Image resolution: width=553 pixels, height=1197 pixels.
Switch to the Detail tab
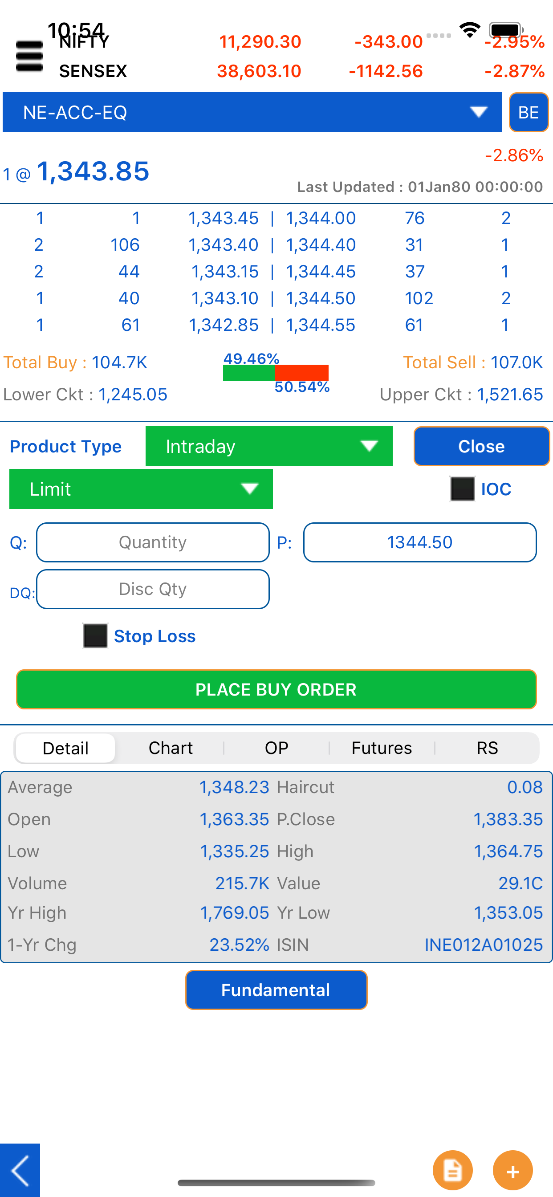[x=65, y=748]
